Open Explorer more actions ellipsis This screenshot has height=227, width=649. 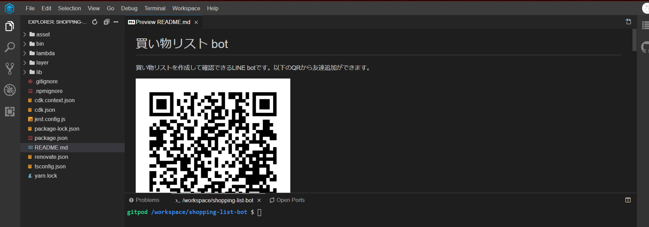(x=116, y=22)
